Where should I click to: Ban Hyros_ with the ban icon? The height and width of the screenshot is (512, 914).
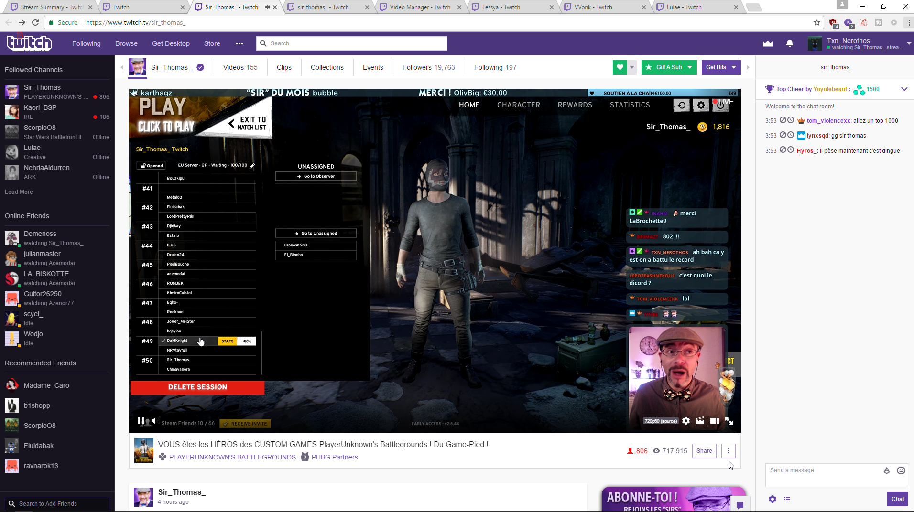tap(783, 150)
